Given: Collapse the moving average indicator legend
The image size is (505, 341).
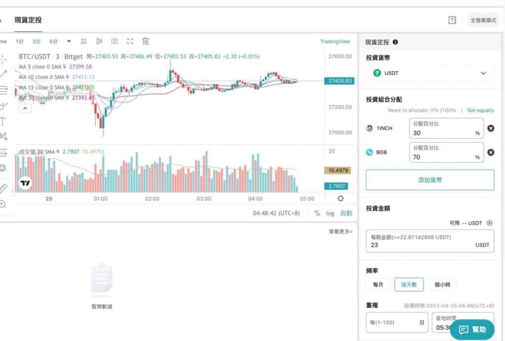Looking at the screenshot, I should [x=25, y=108].
